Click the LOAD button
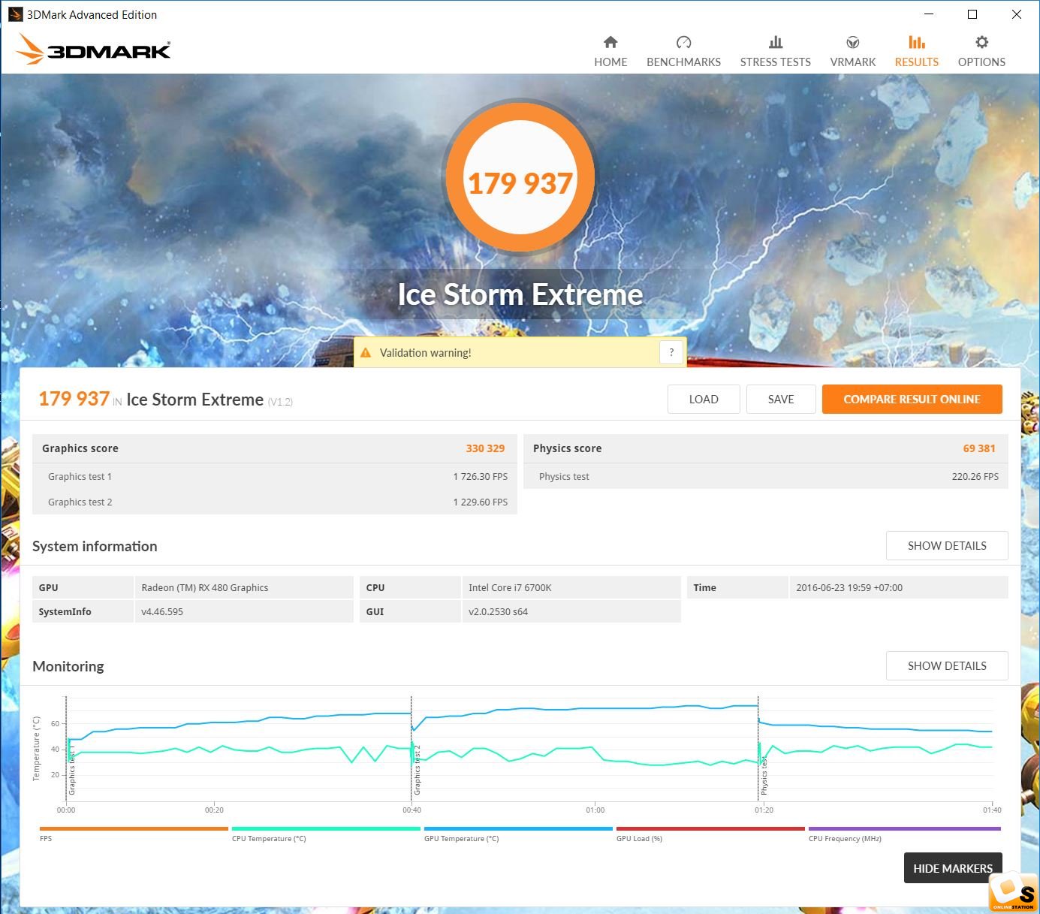 (704, 400)
